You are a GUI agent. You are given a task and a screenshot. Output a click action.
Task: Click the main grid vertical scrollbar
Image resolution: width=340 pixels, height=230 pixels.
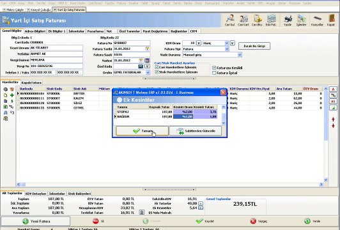[325, 134]
